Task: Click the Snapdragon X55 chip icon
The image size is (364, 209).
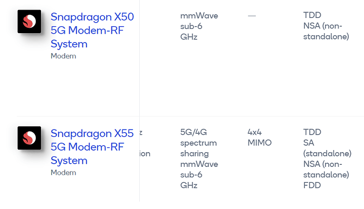Action: pos(29,138)
